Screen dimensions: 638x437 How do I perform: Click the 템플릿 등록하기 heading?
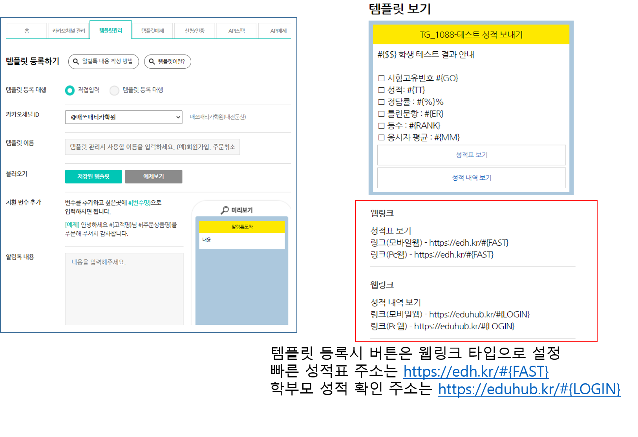click(33, 61)
